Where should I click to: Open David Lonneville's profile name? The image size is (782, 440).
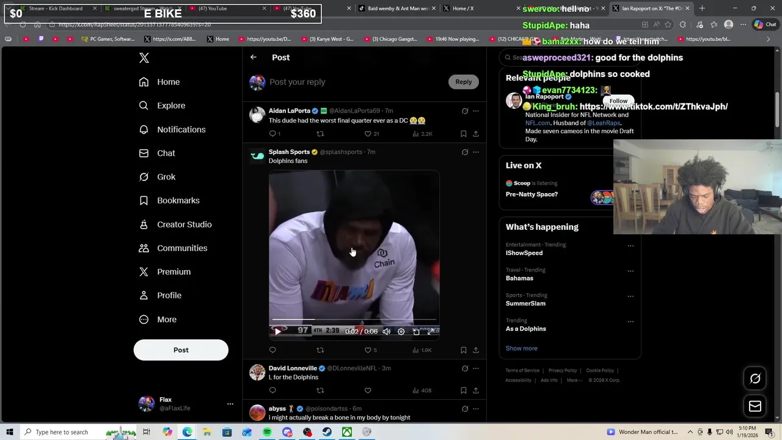tap(293, 369)
